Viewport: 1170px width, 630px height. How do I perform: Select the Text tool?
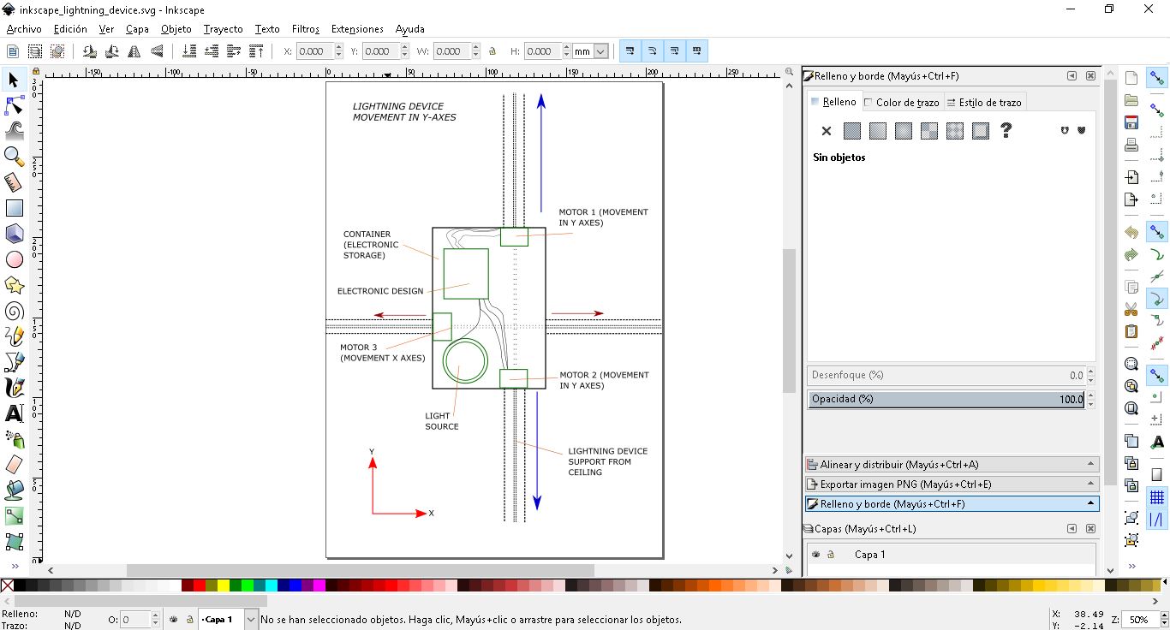point(14,413)
